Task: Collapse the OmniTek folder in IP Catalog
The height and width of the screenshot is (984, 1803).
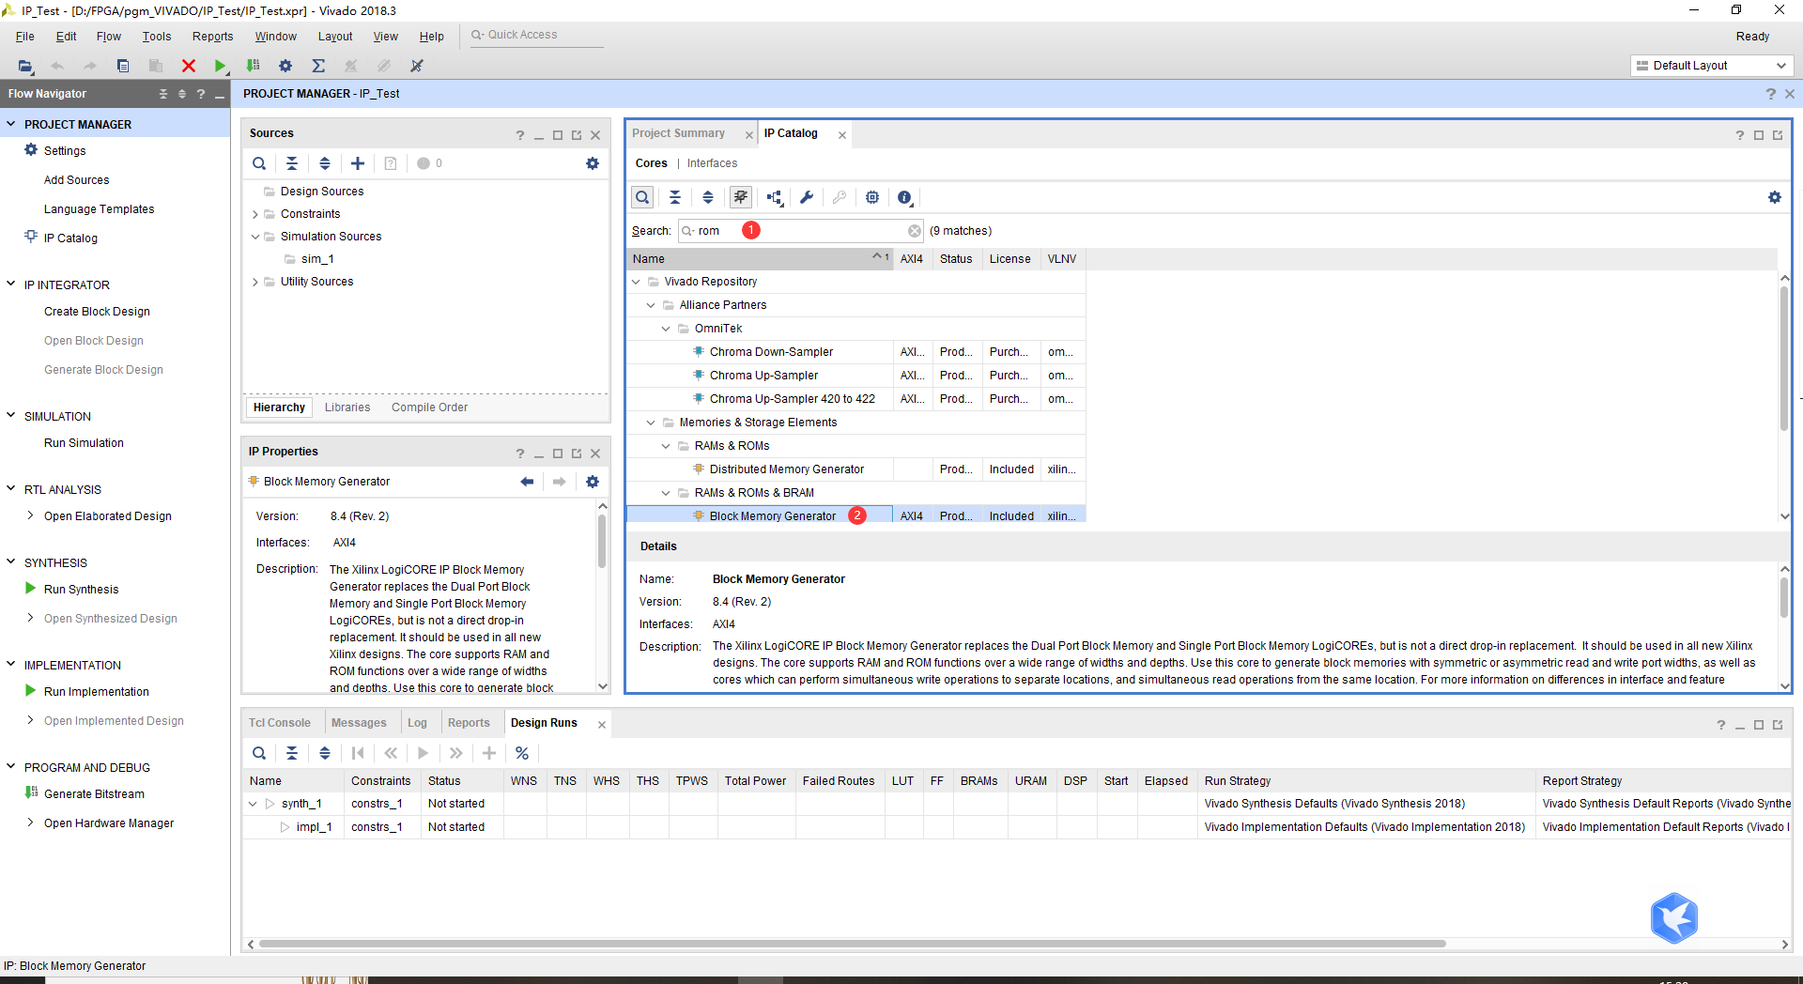Action: 666,329
